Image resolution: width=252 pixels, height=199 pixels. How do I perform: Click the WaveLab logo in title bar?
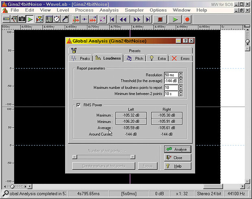tap(4, 4)
